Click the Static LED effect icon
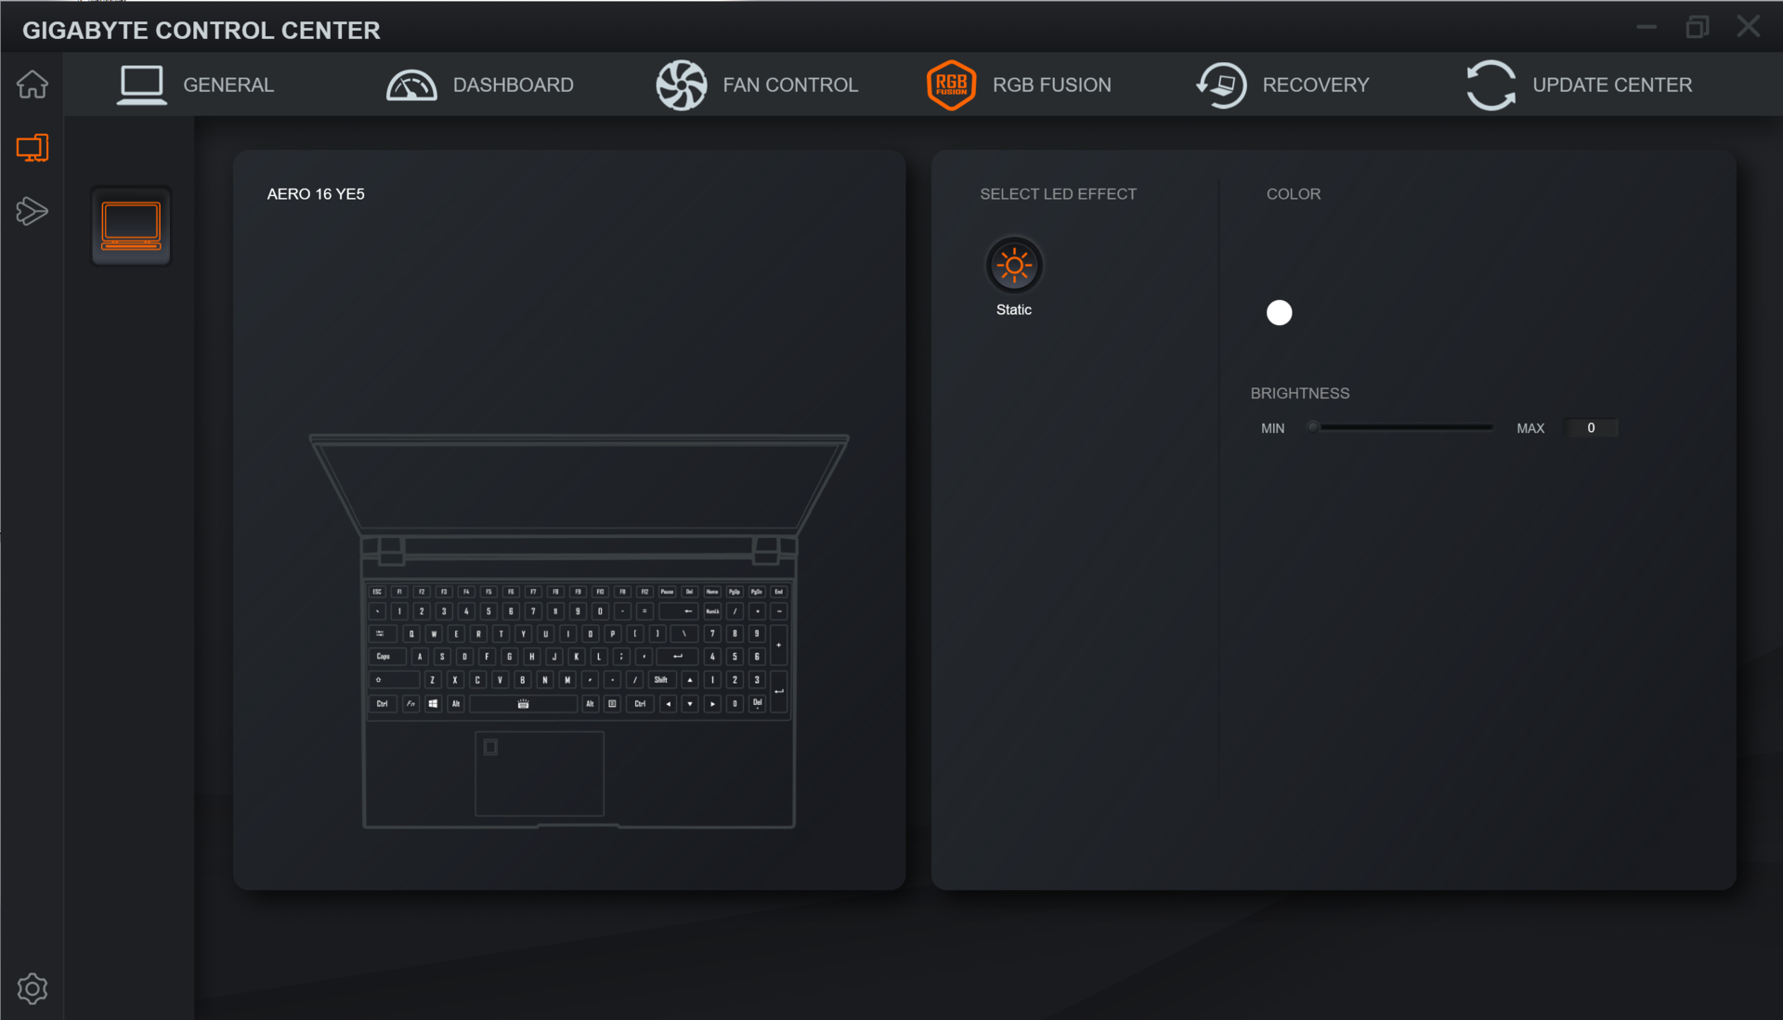 tap(1013, 266)
